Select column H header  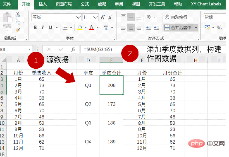point(196,60)
